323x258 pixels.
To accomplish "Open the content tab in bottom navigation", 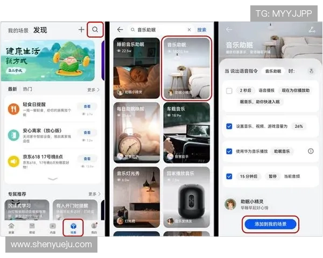I will [x=53, y=228].
